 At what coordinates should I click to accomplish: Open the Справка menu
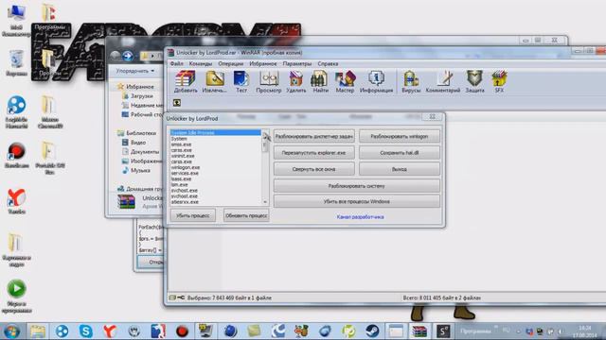click(x=328, y=63)
